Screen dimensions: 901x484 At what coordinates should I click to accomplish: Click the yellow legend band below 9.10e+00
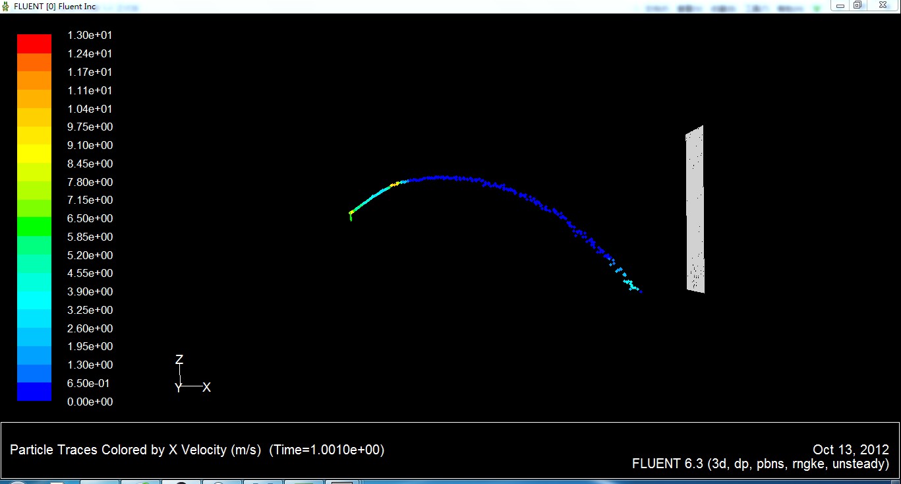[x=34, y=154]
